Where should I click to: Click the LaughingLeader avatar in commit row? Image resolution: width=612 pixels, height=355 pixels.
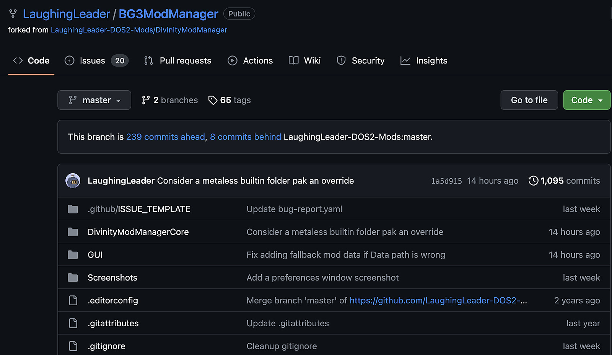pyautogui.click(x=73, y=181)
